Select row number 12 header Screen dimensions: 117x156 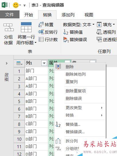pos(19,153)
